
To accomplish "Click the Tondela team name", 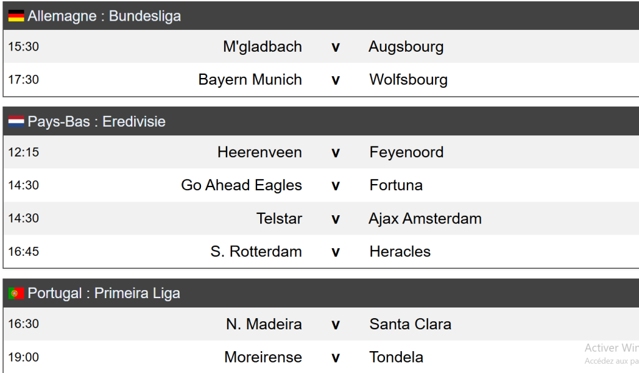I will pyautogui.click(x=396, y=357).
